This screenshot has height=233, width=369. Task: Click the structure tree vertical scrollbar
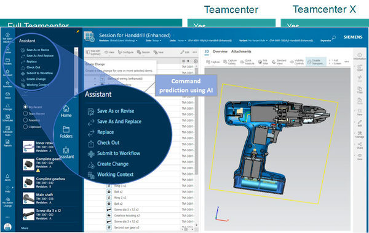tap(196, 122)
